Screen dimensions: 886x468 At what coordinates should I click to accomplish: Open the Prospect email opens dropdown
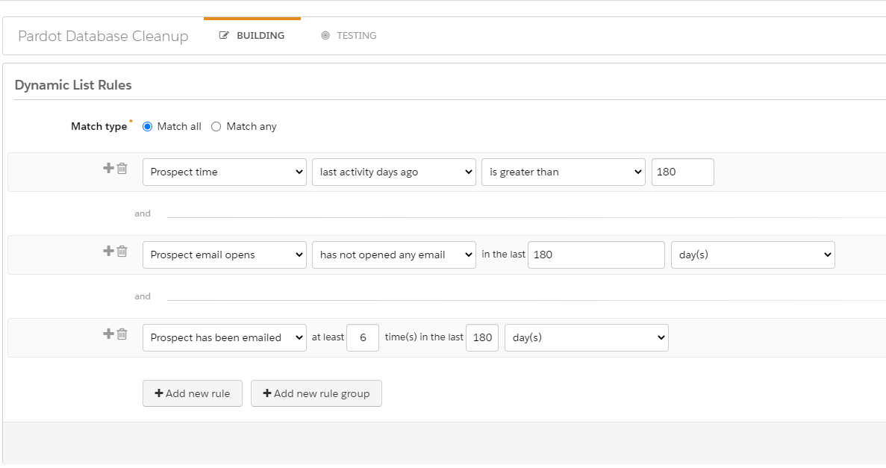[225, 255]
